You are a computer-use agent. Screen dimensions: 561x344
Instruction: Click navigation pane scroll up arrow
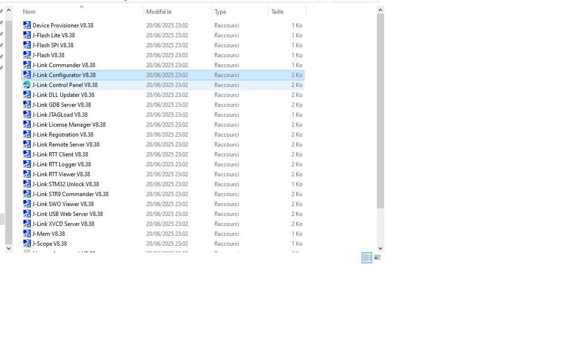9,10
